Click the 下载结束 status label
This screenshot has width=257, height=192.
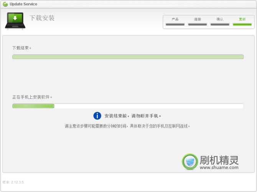[22, 48]
